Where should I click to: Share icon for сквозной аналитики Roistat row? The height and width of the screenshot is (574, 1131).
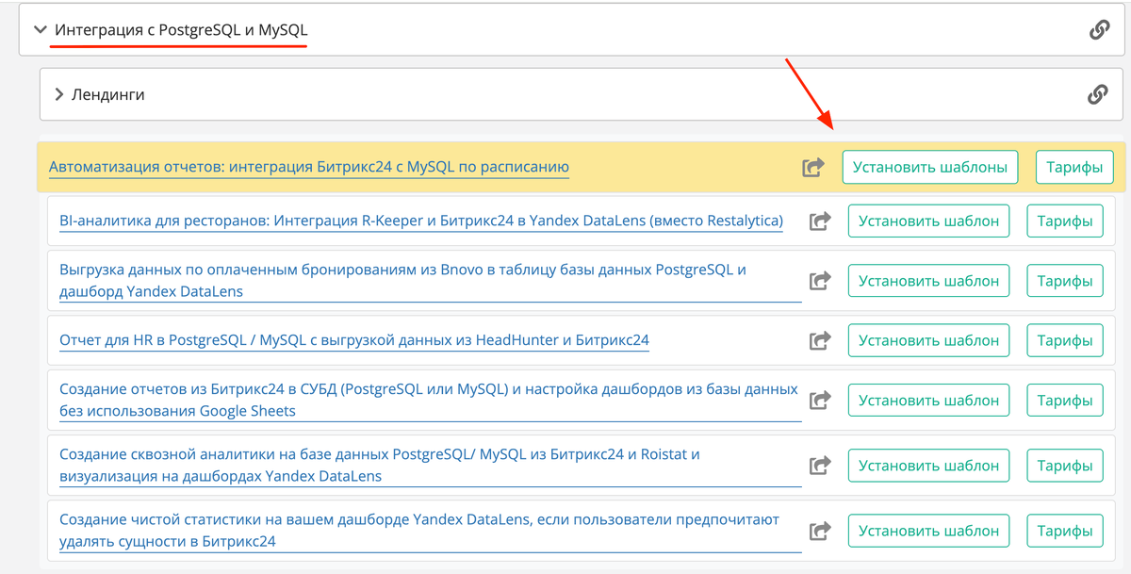coord(820,466)
